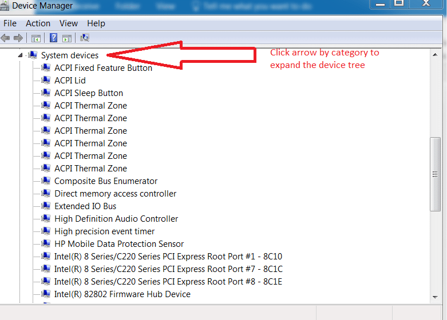The width and height of the screenshot is (447, 320).
Task: Open the Help menu
Action: pyautogui.click(x=96, y=23)
